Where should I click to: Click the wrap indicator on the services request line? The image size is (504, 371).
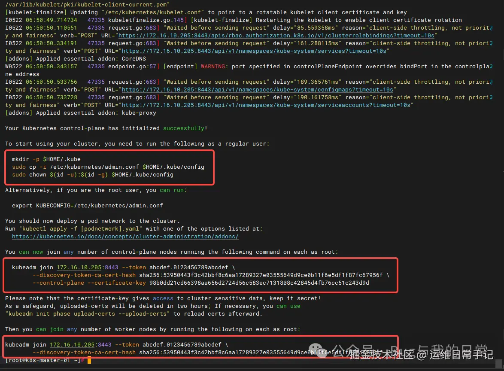pos(491,43)
